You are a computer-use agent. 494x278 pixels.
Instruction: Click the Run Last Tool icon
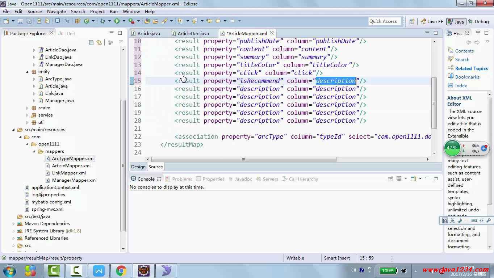click(131, 21)
